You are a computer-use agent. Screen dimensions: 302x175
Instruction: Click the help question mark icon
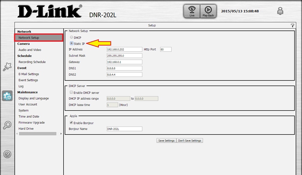click(x=292, y=25)
